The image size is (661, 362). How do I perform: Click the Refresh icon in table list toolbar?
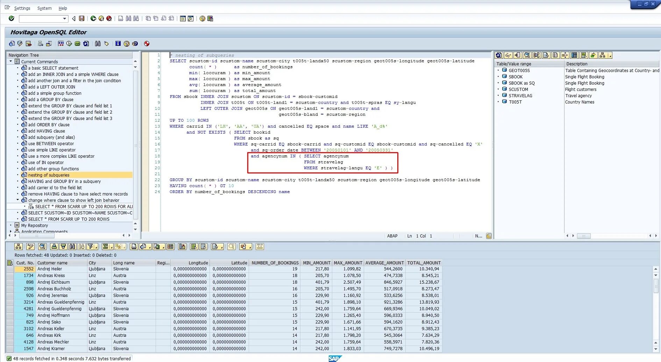click(499, 55)
